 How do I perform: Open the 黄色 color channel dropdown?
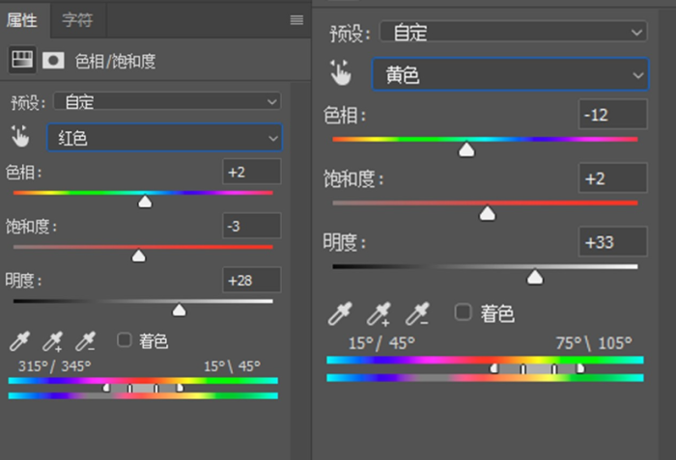(x=511, y=74)
